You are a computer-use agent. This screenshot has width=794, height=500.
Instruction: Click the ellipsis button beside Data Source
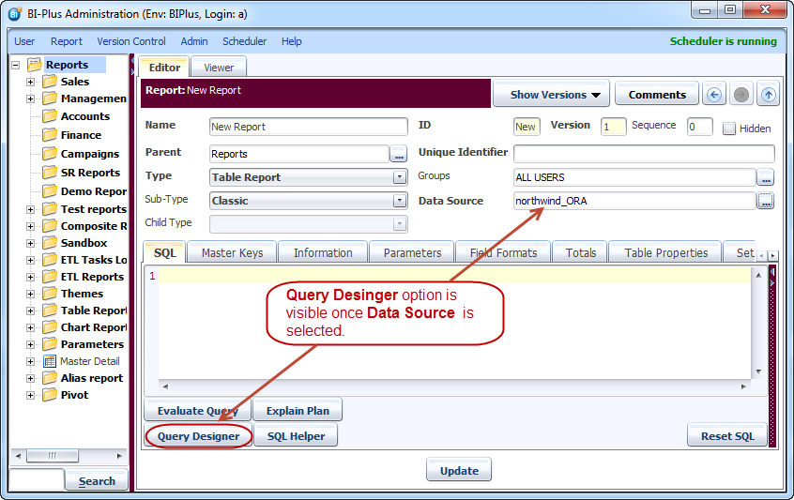(766, 201)
